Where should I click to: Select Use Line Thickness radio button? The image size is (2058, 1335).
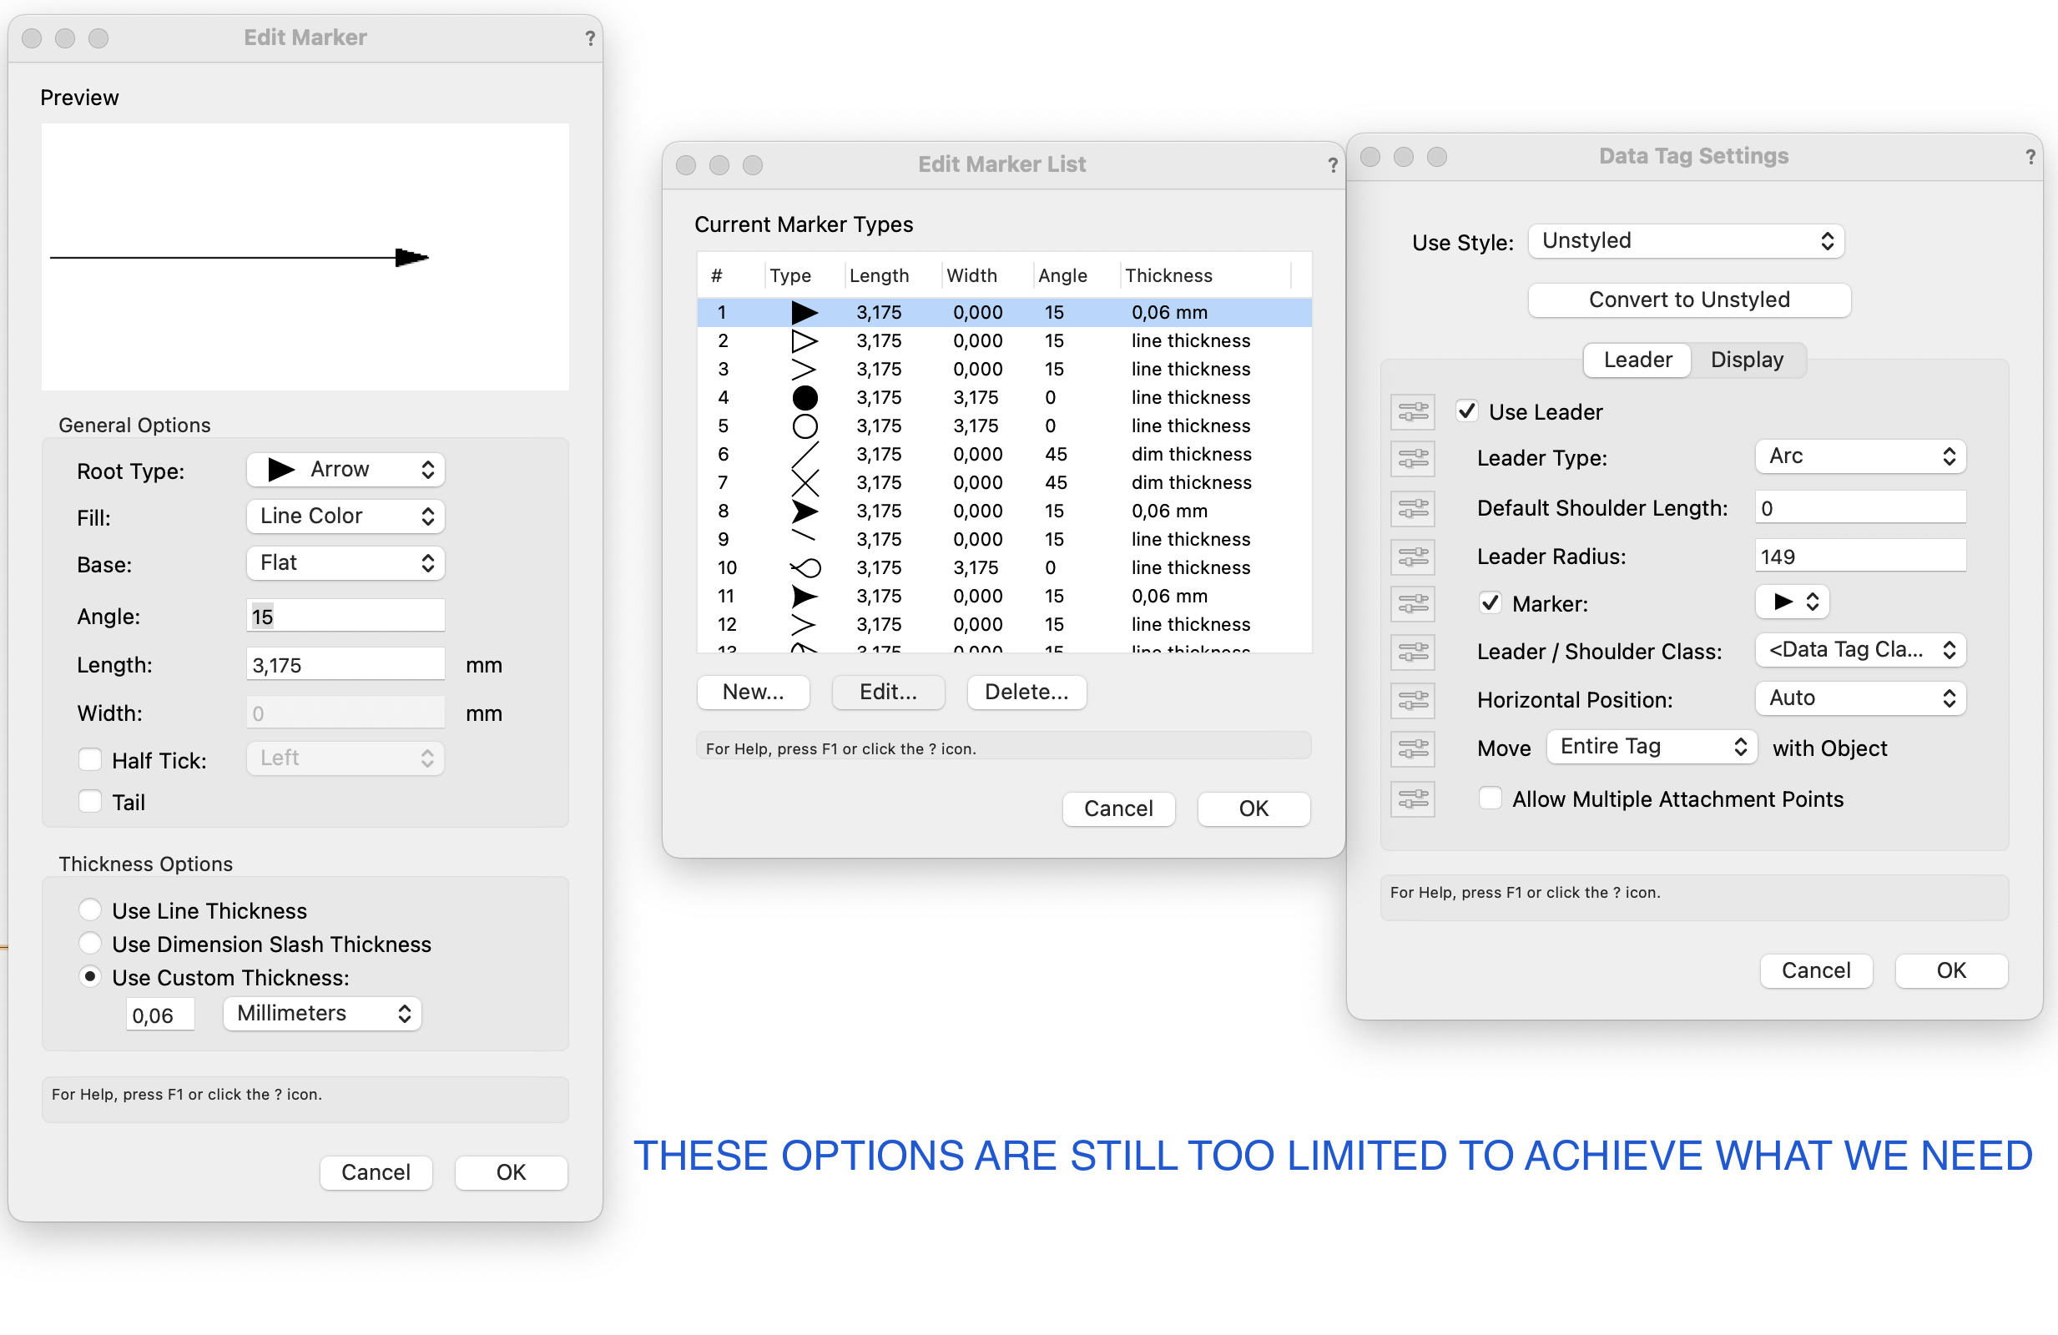[90, 909]
